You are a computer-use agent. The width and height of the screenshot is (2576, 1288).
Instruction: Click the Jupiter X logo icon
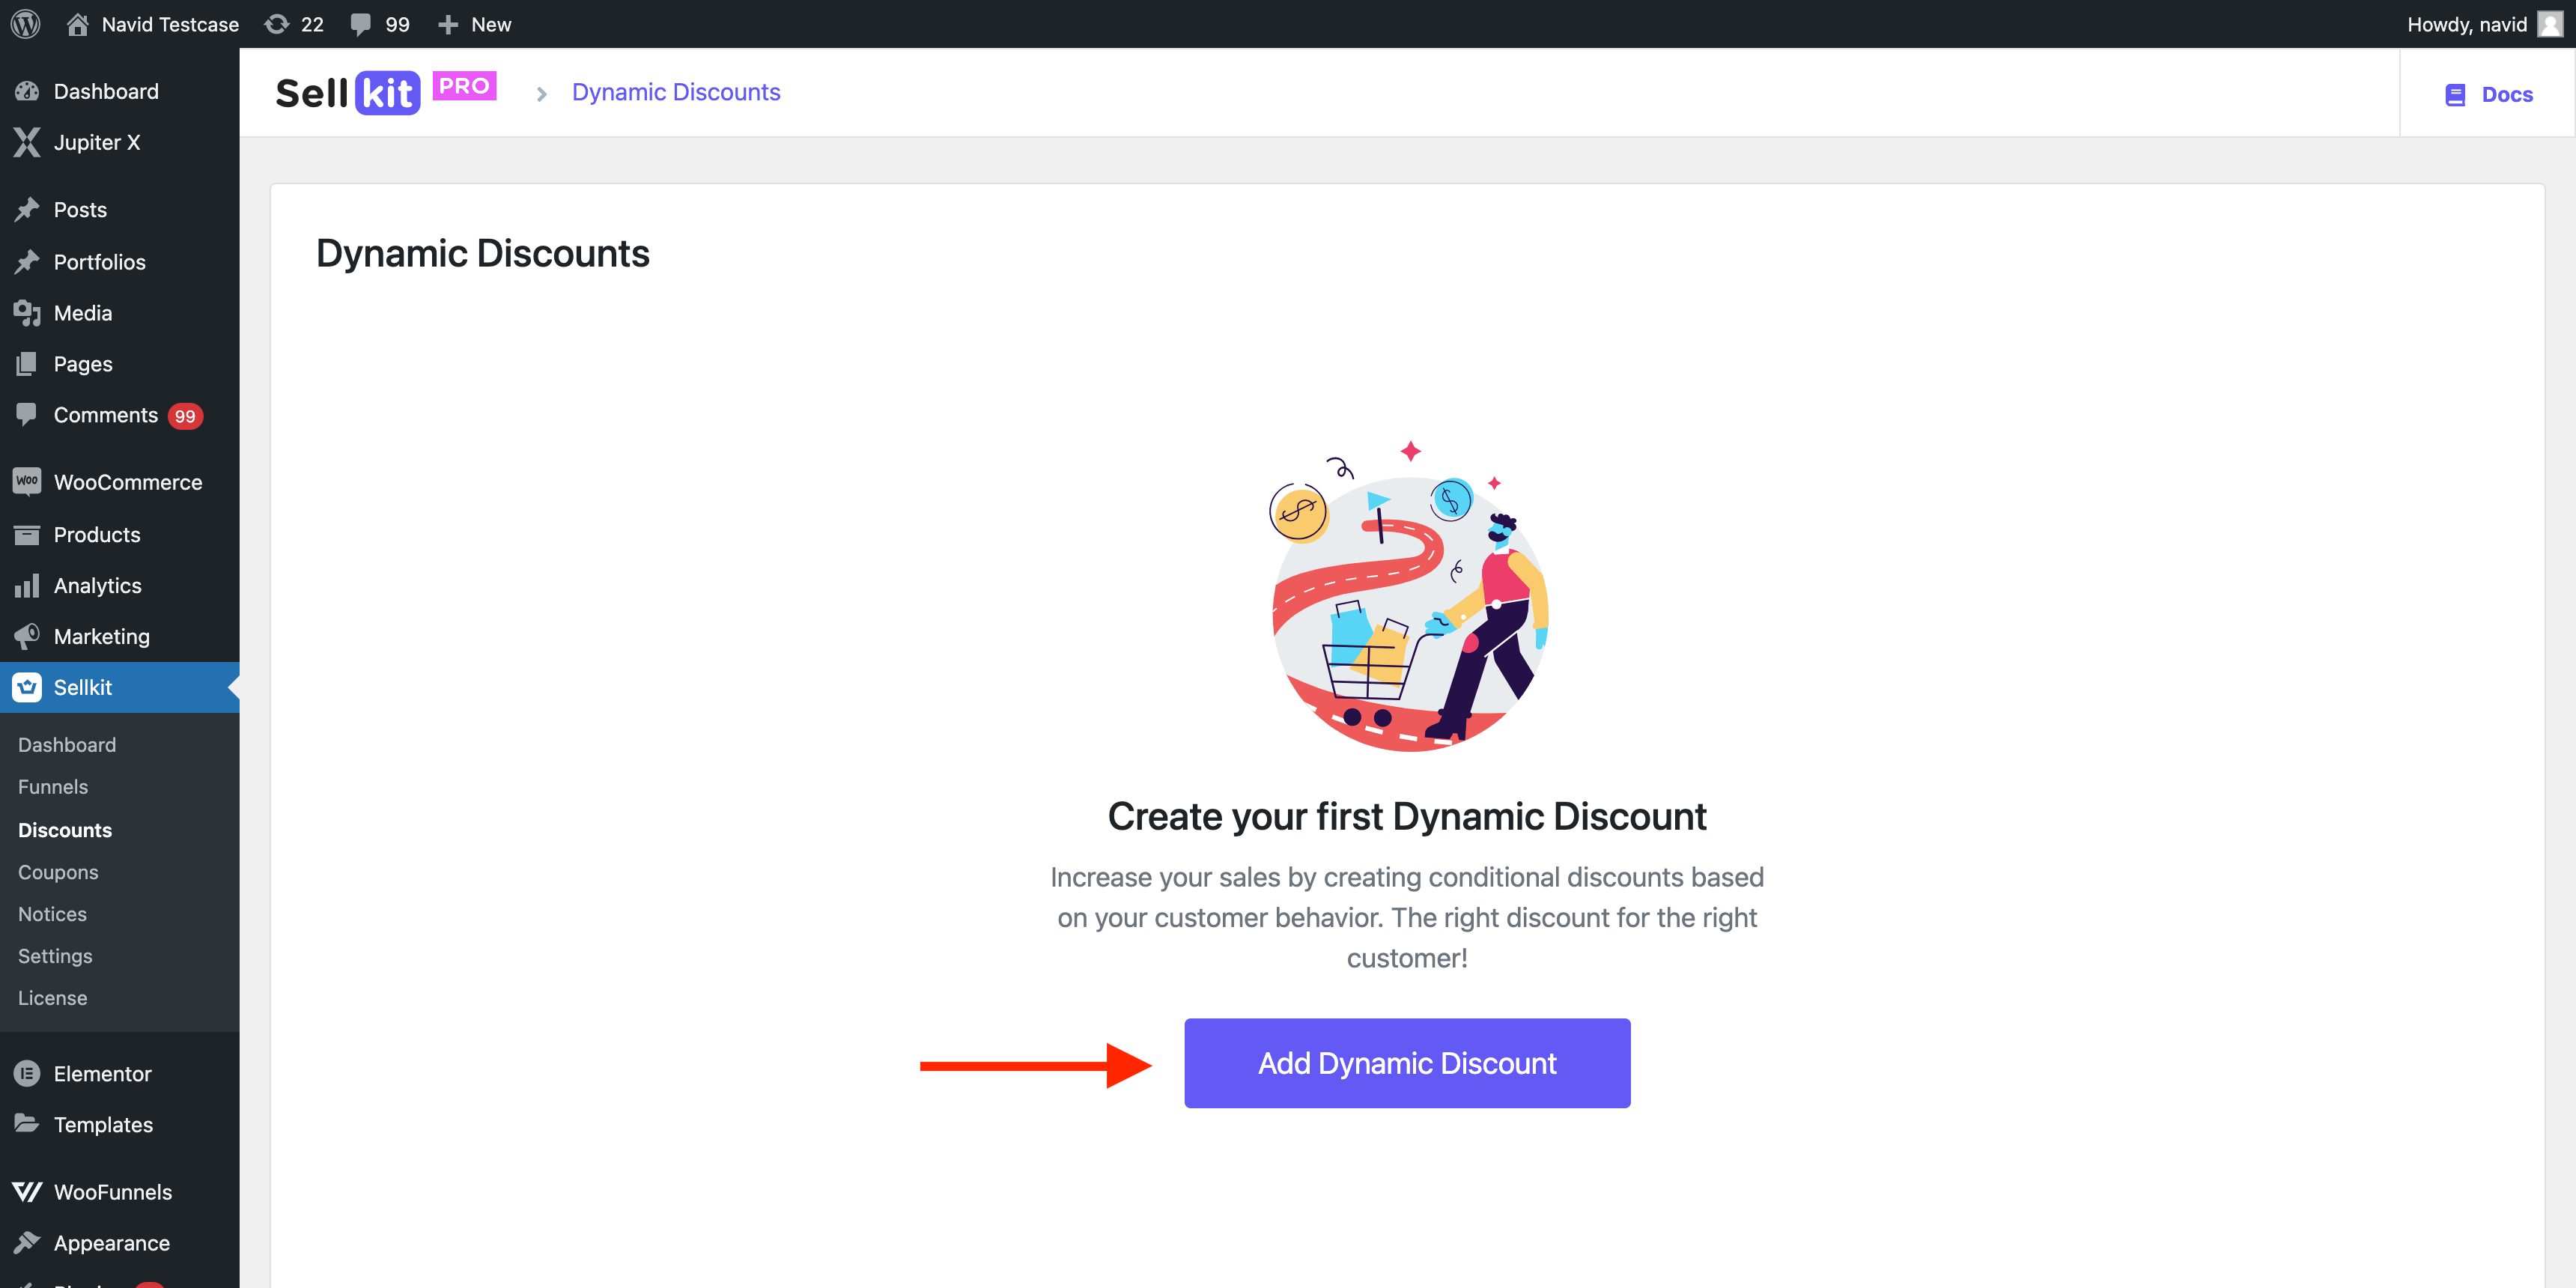click(x=27, y=142)
